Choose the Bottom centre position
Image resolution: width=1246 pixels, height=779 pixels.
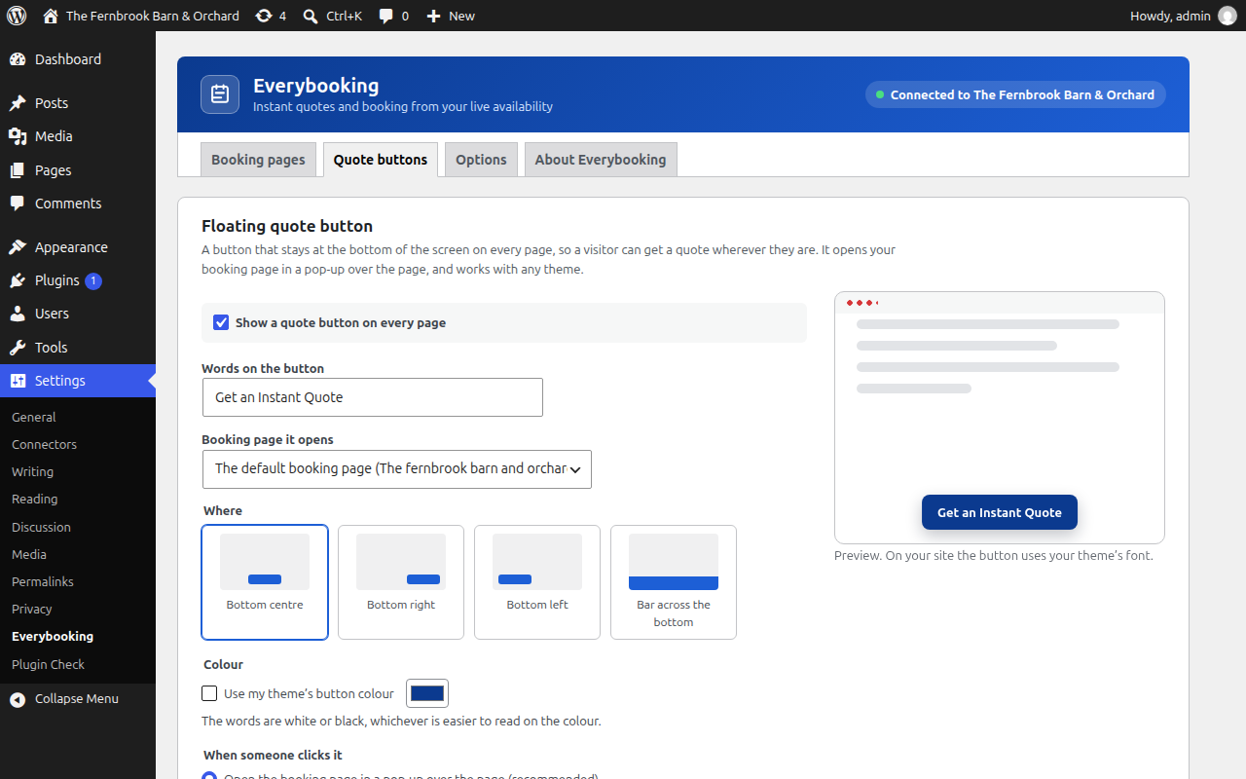coord(265,582)
